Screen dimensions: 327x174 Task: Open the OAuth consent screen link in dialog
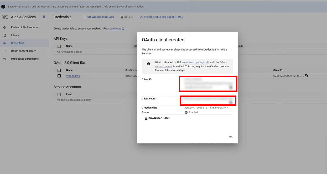pos(191,64)
